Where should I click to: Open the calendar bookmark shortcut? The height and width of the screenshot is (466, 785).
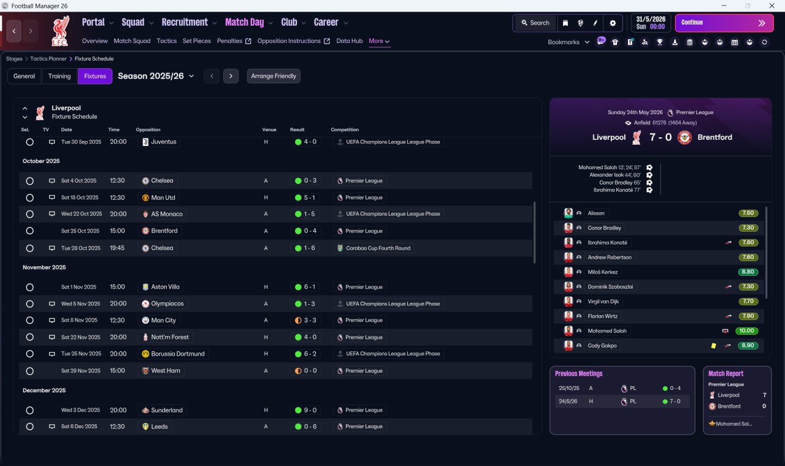click(x=735, y=42)
